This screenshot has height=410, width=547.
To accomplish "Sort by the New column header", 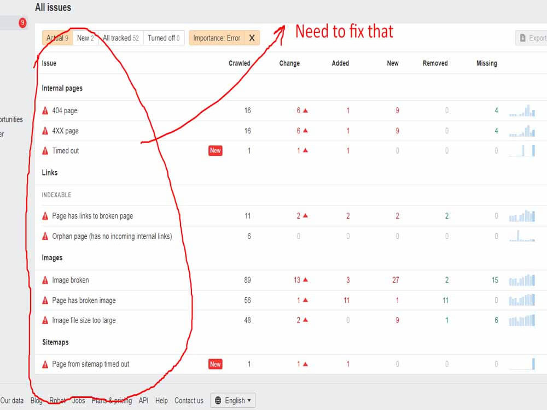I will click(392, 63).
